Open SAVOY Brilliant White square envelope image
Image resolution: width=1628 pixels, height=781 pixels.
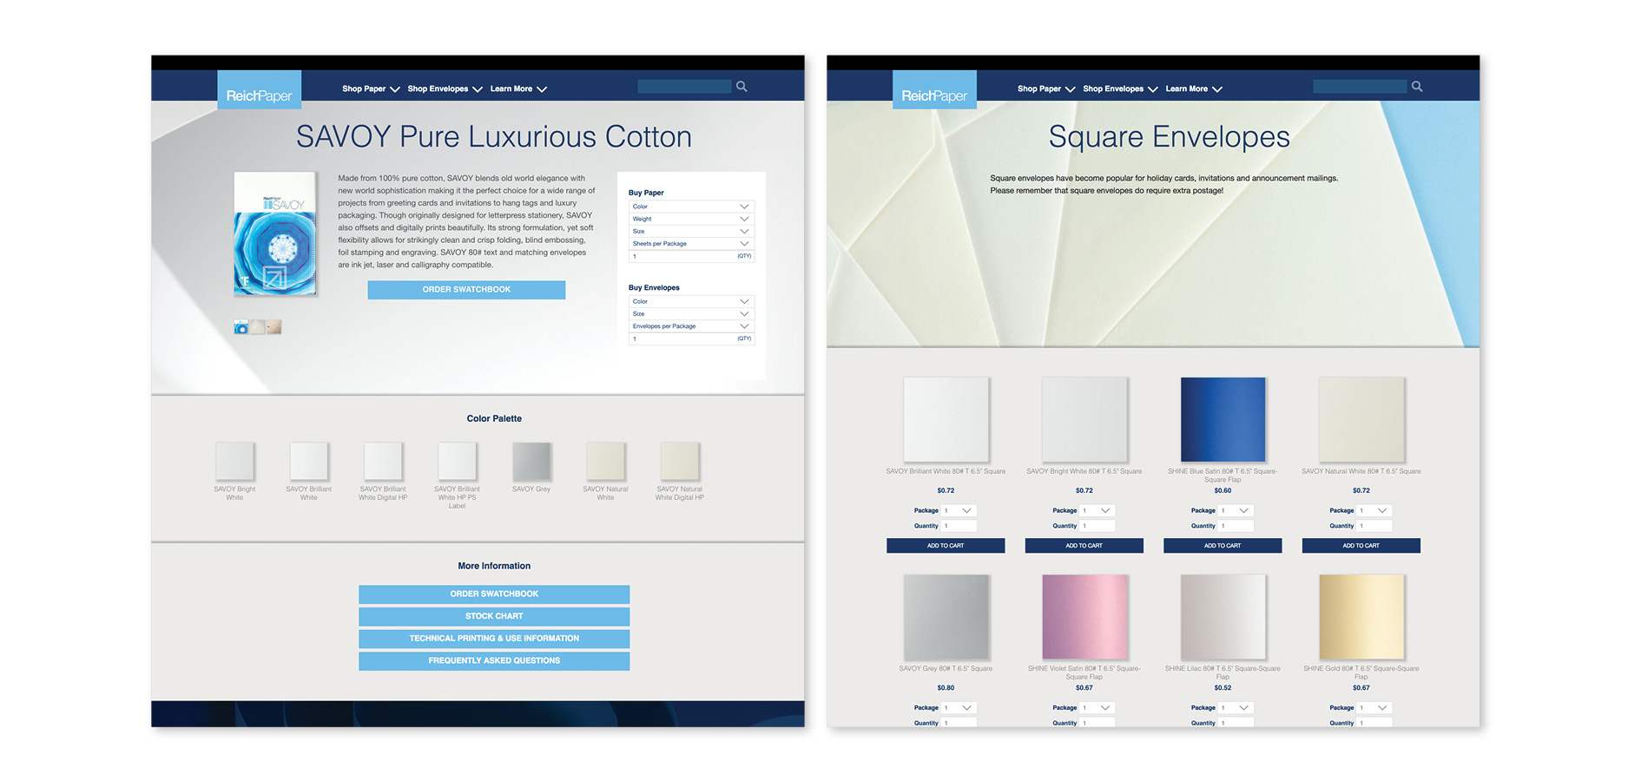coord(946,419)
